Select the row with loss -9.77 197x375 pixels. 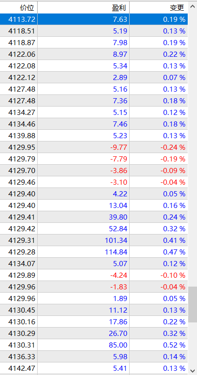point(94,147)
